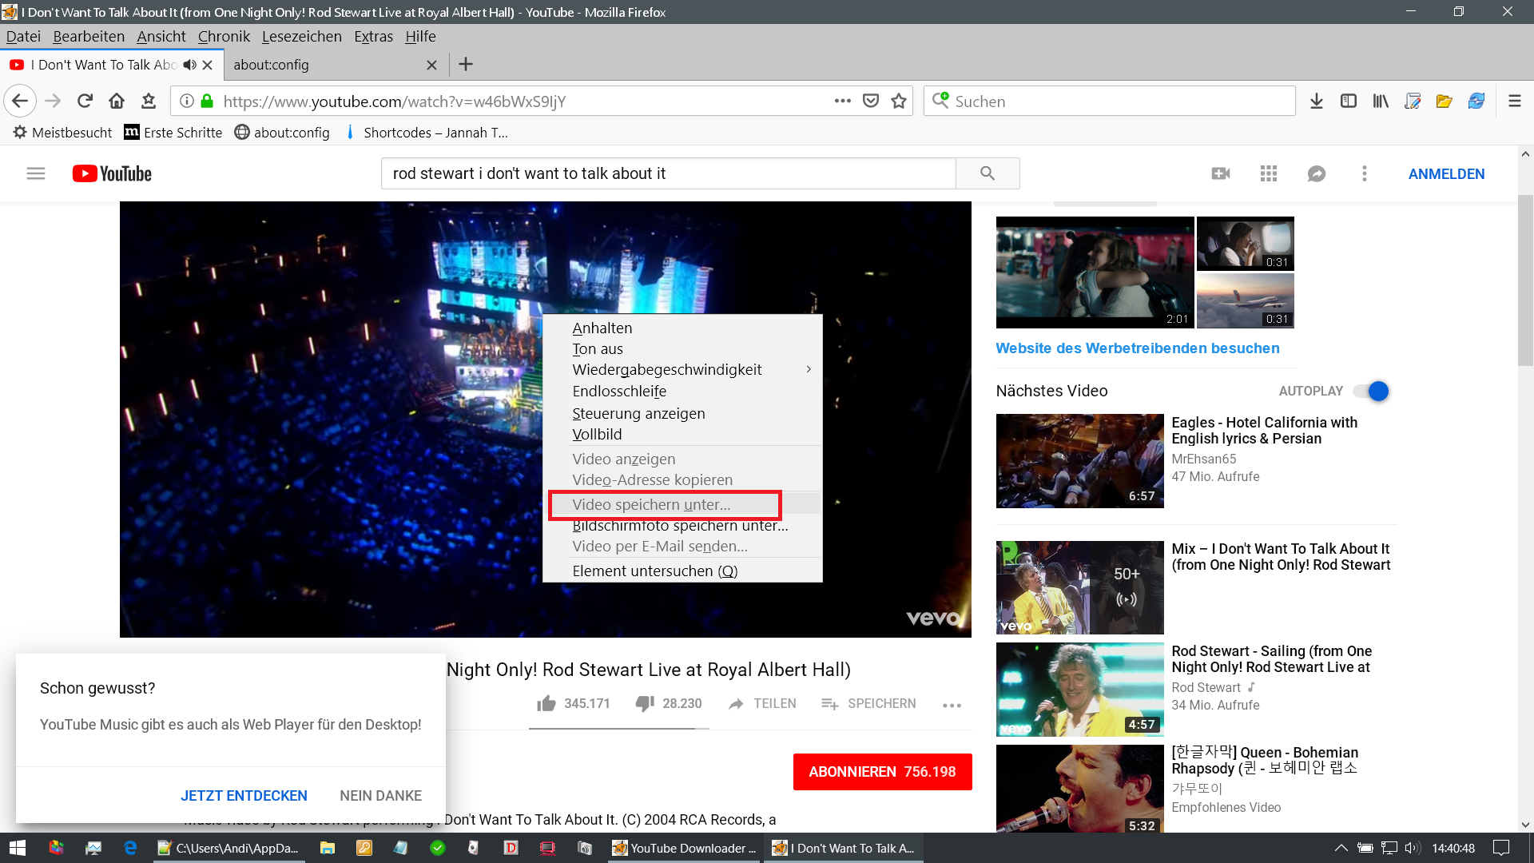The width and height of the screenshot is (1534, 863).
Task: Click the thumbs down dislike icon
Action: (645, 703)
